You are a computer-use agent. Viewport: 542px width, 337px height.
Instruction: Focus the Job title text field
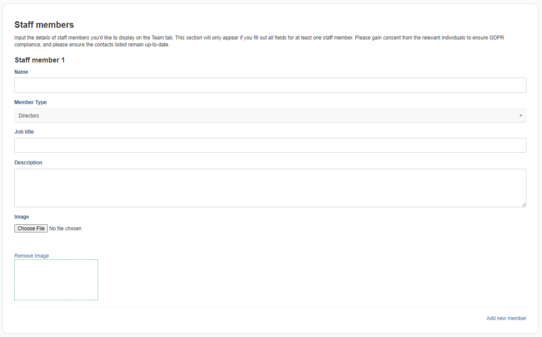270,145
